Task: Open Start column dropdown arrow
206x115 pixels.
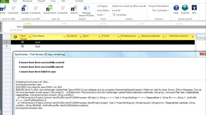Action: 99,37
